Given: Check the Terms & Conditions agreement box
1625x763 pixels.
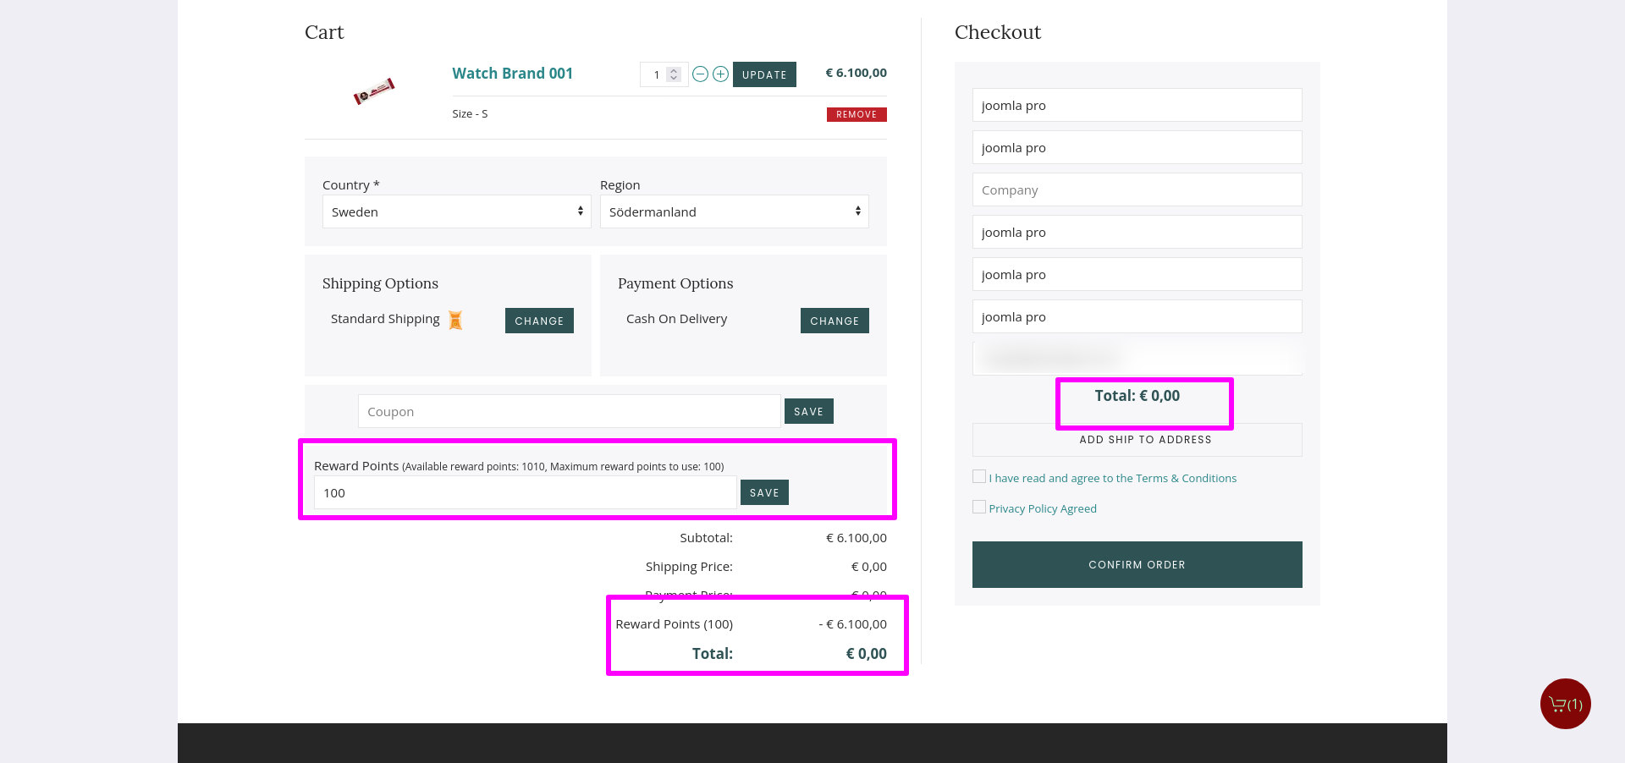Looking at the screenshot, I should coord(979,477).
